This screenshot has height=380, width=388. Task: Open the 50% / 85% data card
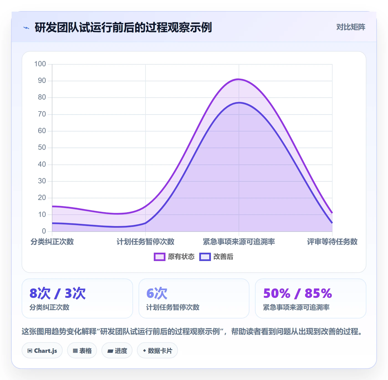311,298
